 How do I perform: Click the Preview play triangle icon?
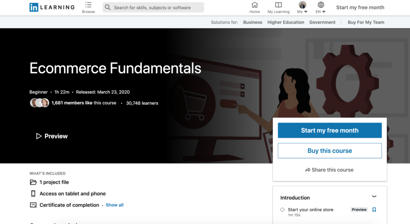(x=39, y=136)
